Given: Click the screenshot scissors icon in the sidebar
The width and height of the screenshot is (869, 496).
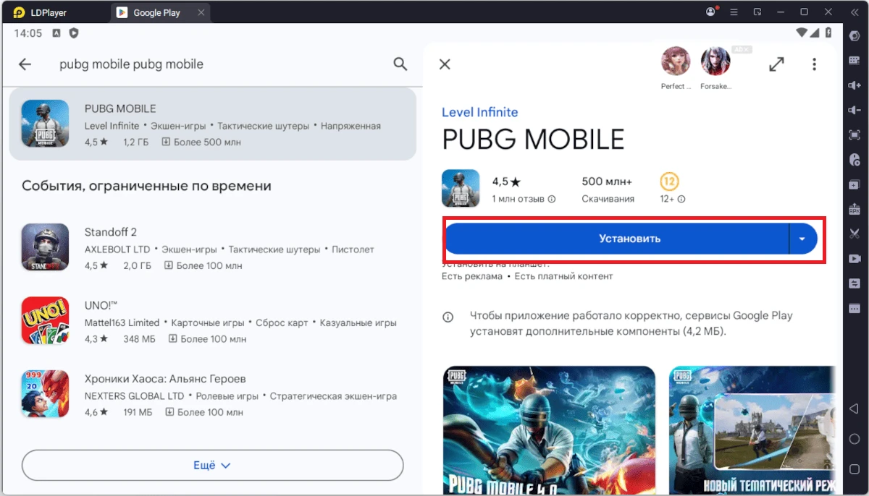Looking at the screenshot, I should click(x=855, y=232).
